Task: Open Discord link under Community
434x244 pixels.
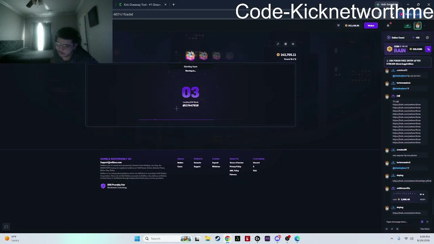Action: (256, 163)
